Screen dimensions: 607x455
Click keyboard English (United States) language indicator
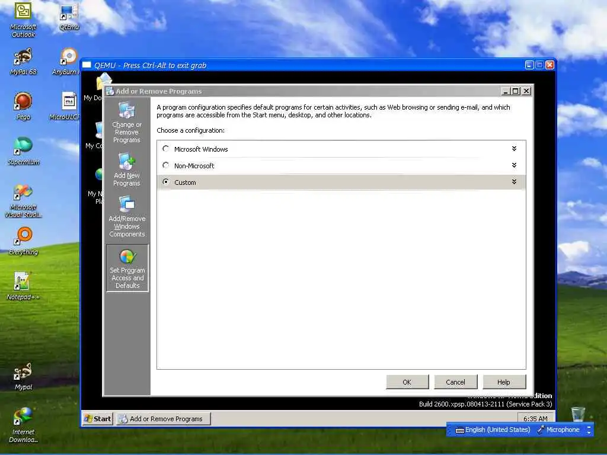tap(493, 430)
